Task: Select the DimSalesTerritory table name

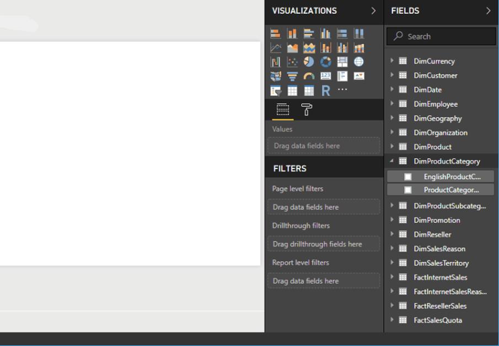Action: (x=441, y=263)
